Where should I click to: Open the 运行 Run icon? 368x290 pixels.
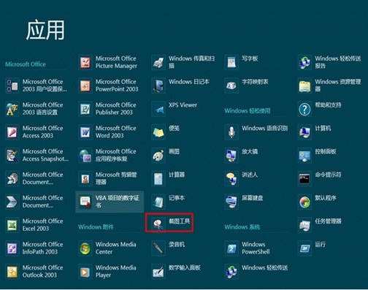click(304, 248)
